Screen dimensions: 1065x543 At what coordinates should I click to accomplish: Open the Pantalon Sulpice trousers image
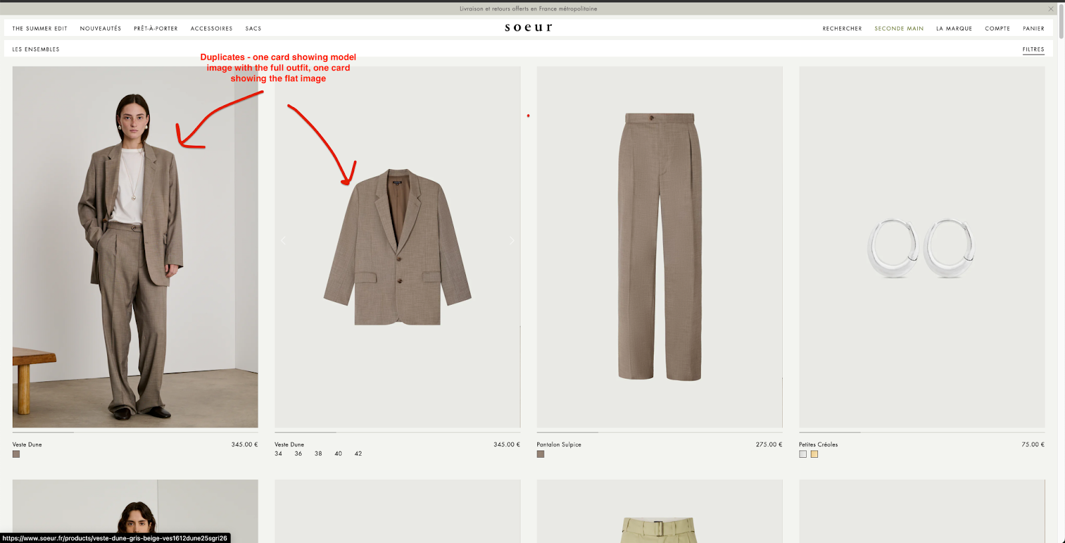pyautogui.click(x=660, y=247)
